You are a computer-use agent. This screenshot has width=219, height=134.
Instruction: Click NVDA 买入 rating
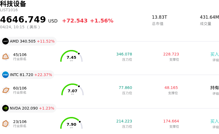click(215, 121)
